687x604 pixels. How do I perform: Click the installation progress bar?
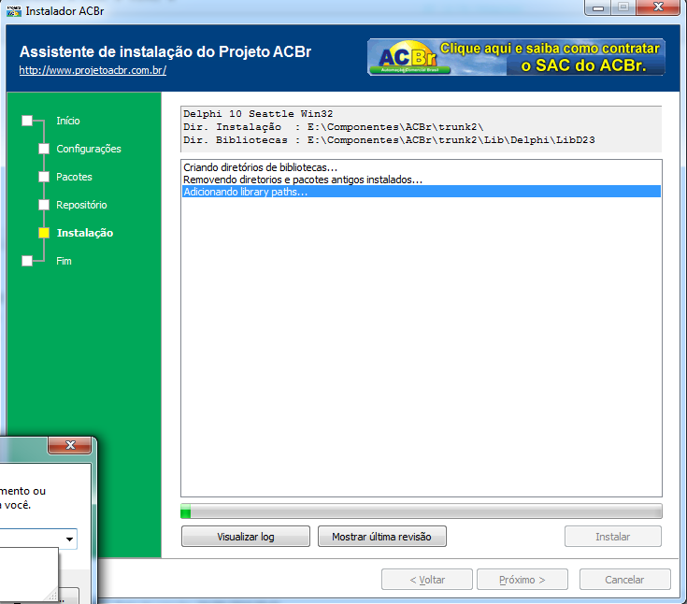pos(421,511)
